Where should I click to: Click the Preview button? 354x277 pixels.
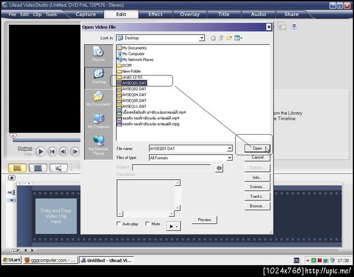click(x=204, y=220)
